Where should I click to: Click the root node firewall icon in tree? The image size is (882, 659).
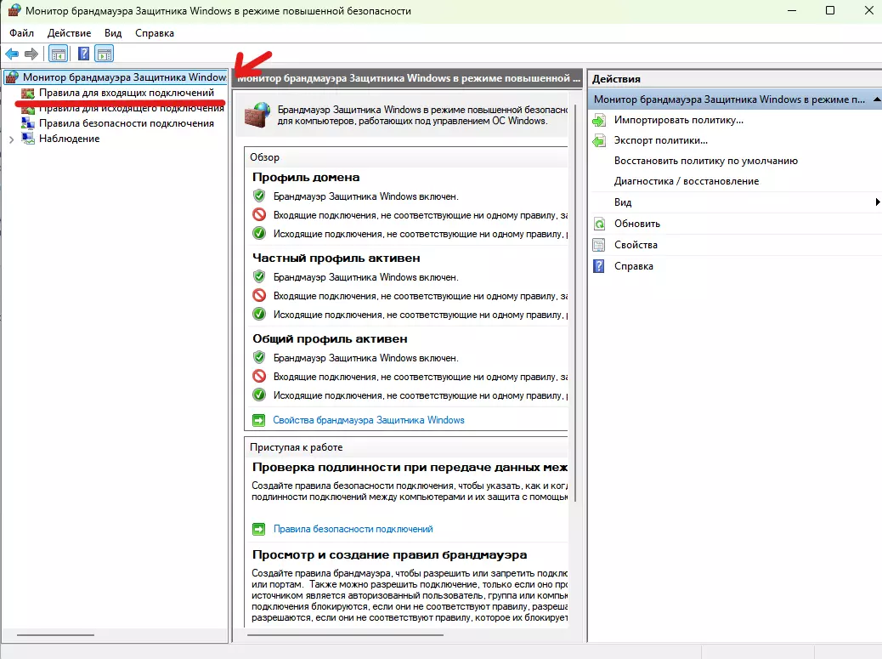click(x=12, y=77)
